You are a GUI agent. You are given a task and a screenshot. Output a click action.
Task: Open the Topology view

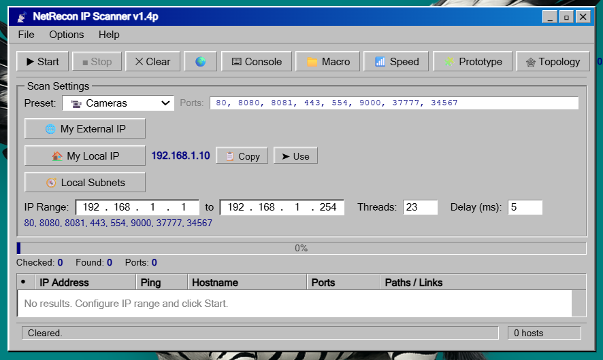coord(553,61)
